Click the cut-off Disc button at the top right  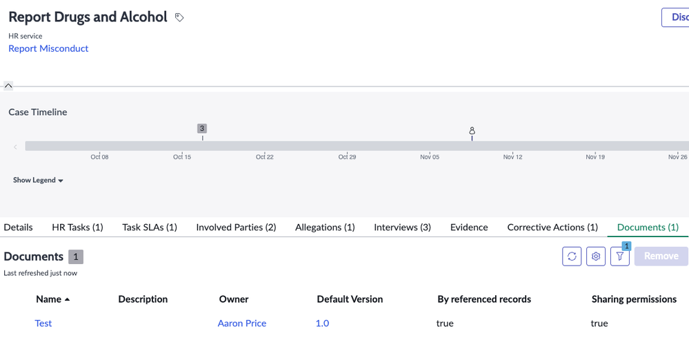click(675, 17)
